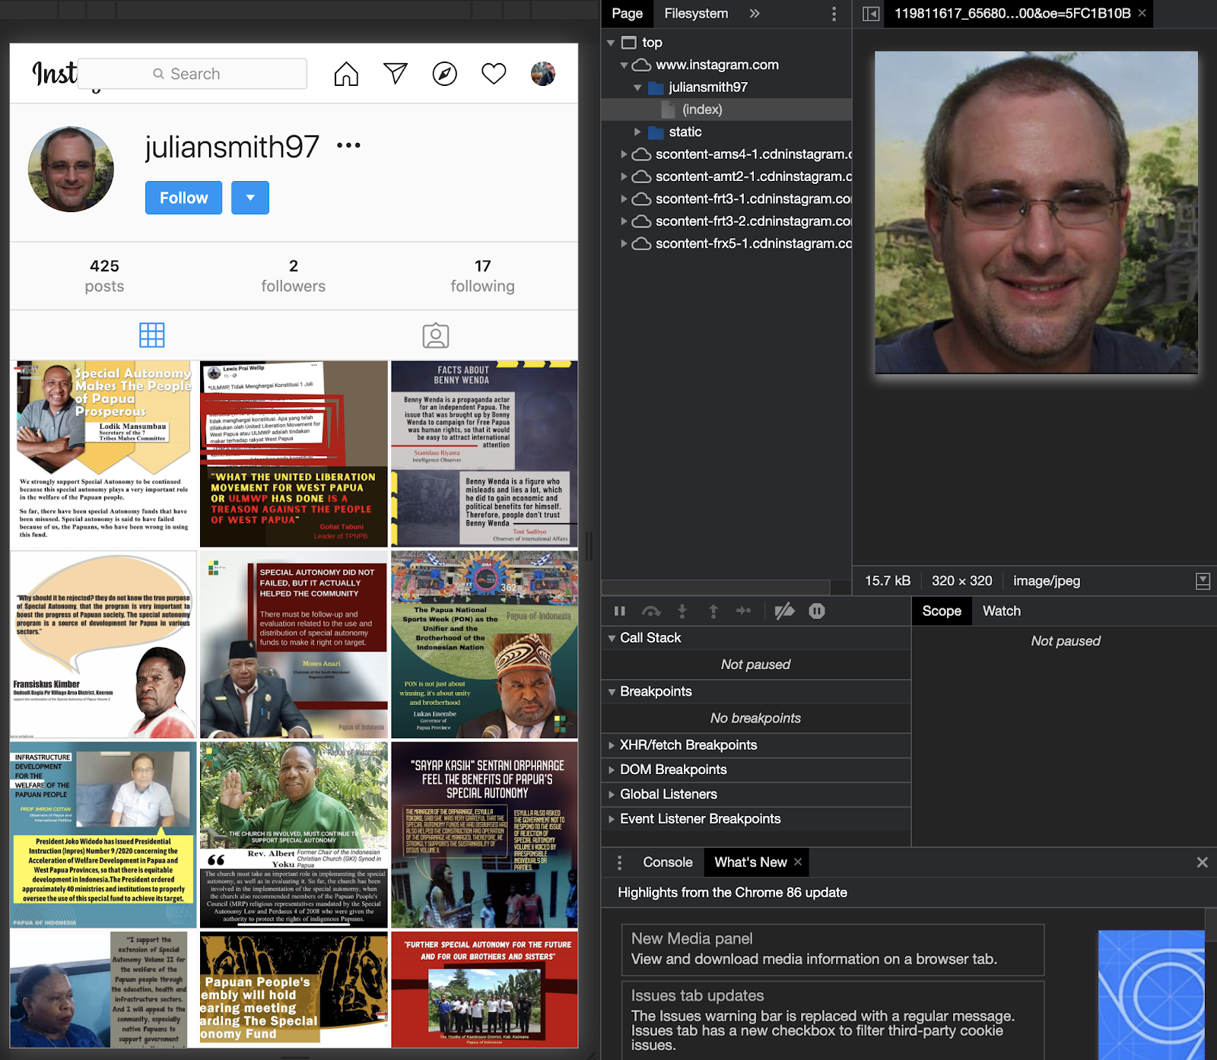Open Issues tab updates highlight
This screenshot has width=1217, height=1060.
[x=833, y=1019]
